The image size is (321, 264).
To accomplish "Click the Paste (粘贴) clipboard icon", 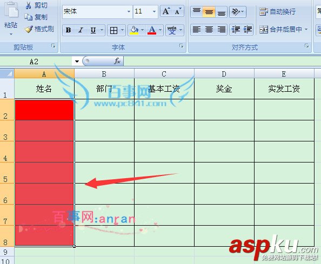I will point(11,10).
